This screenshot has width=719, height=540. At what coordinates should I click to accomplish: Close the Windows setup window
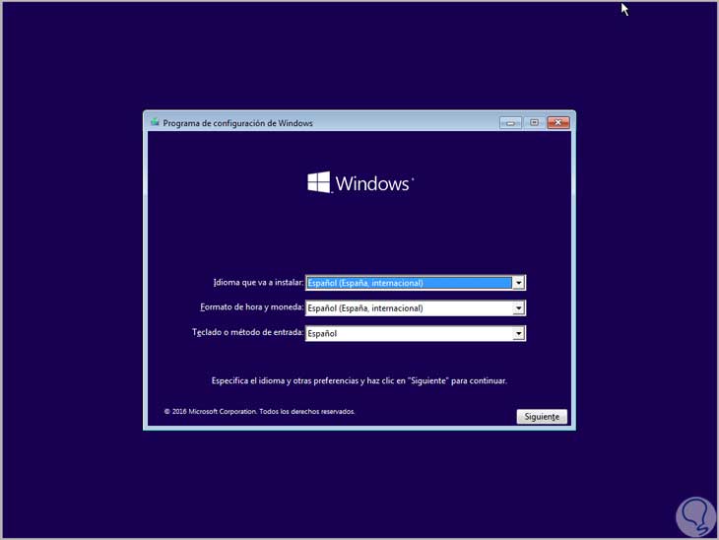[x=558, y=122]
